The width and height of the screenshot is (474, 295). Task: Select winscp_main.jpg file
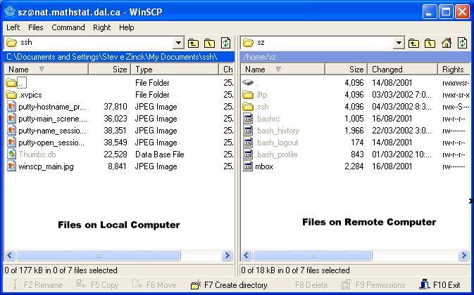tap(46, 166)
